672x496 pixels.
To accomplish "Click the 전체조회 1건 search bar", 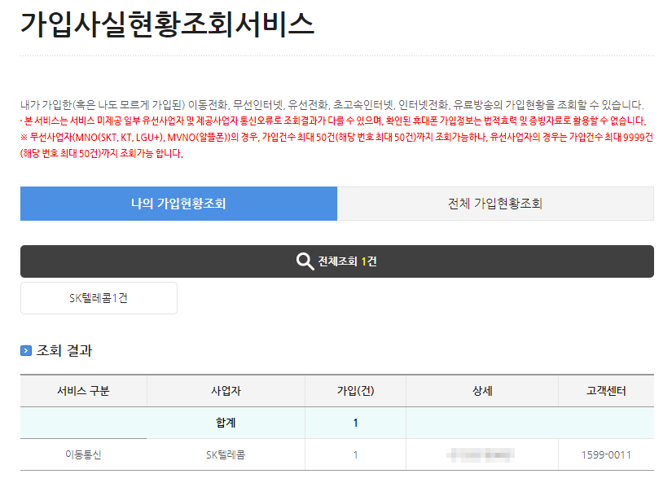I will click(336, 261).
